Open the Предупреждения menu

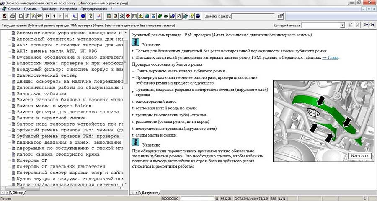(x=93, y=9)
